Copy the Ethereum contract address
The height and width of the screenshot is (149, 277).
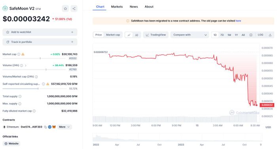(45, 127)
